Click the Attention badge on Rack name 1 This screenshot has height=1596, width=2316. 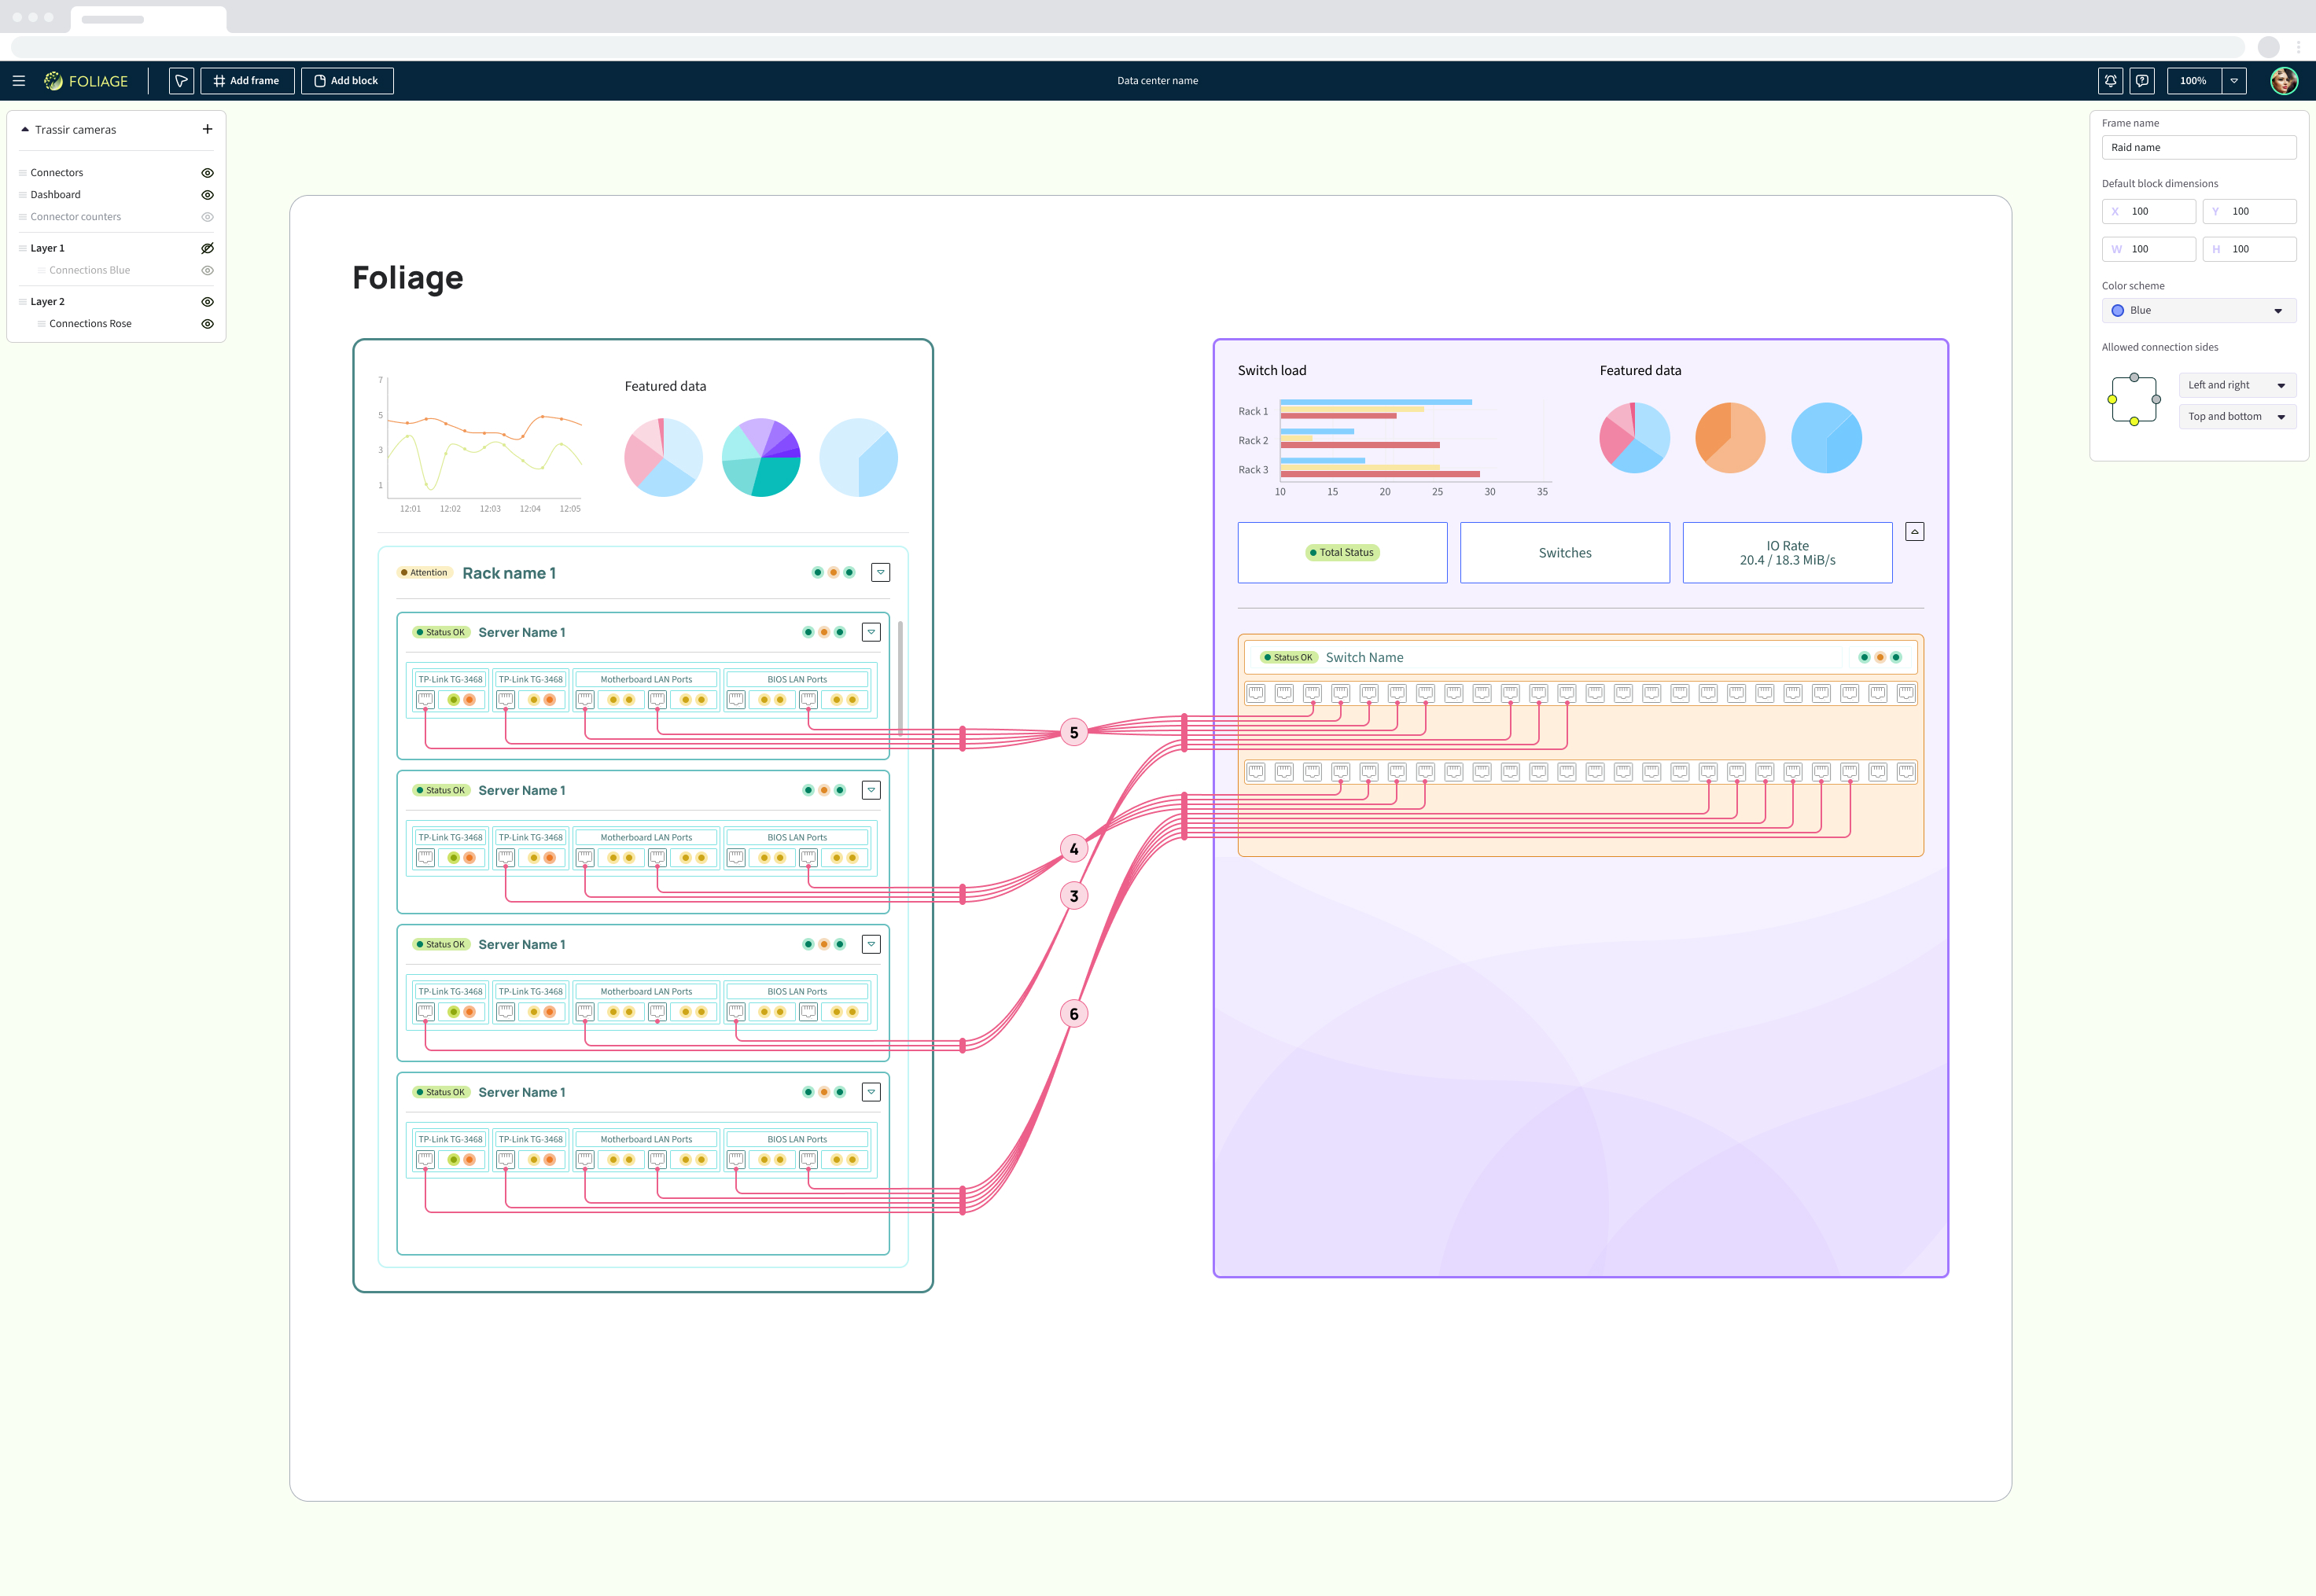[x=425, y=573]
